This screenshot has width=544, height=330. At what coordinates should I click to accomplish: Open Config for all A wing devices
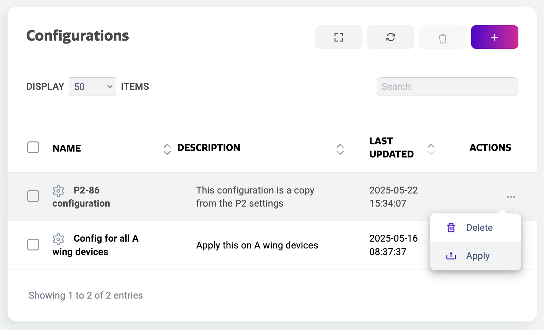tap(106, 239)
